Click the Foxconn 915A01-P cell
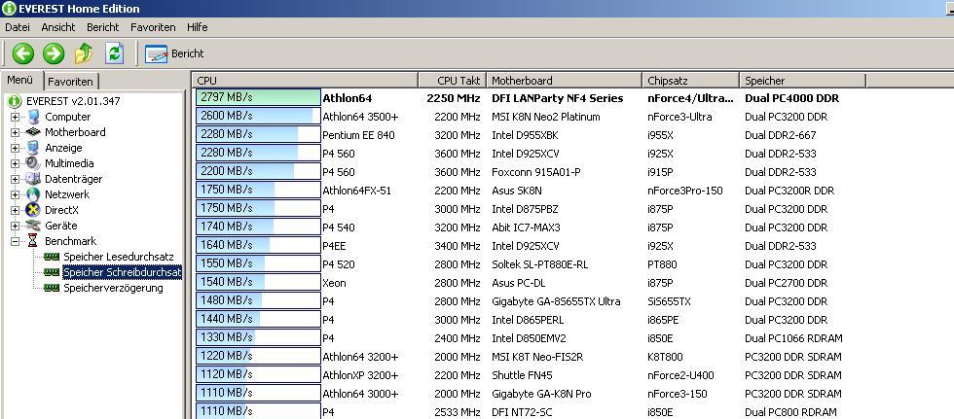954x419 pixels. pos(536,172)
